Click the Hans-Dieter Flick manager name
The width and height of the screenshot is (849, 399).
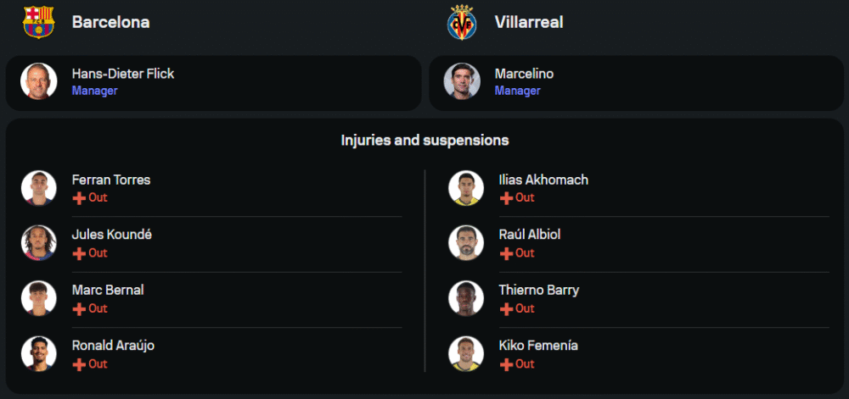[123, 74]
